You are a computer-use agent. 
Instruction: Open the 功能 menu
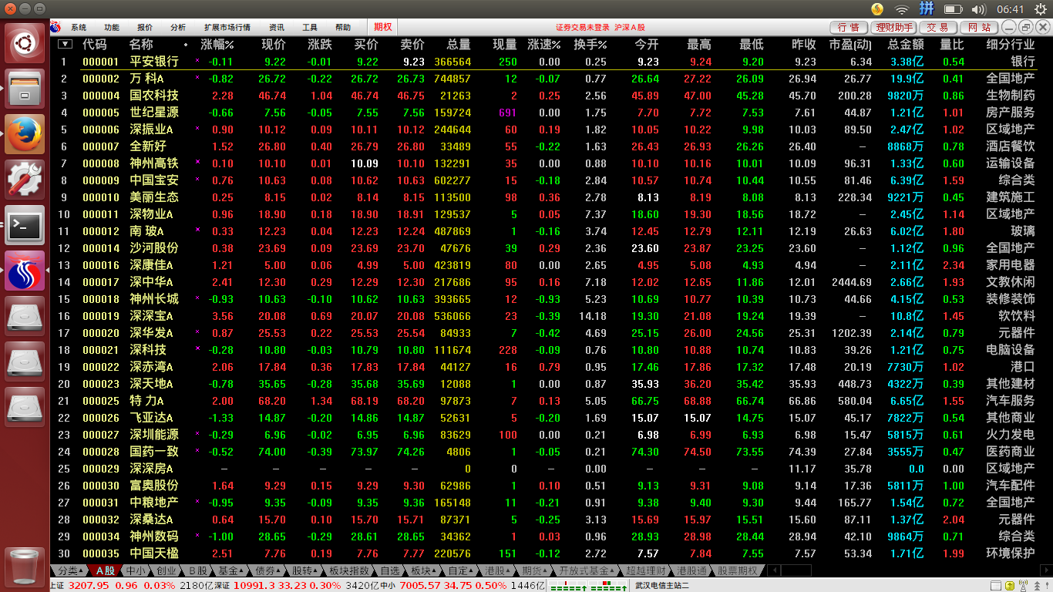pos(112,28)
